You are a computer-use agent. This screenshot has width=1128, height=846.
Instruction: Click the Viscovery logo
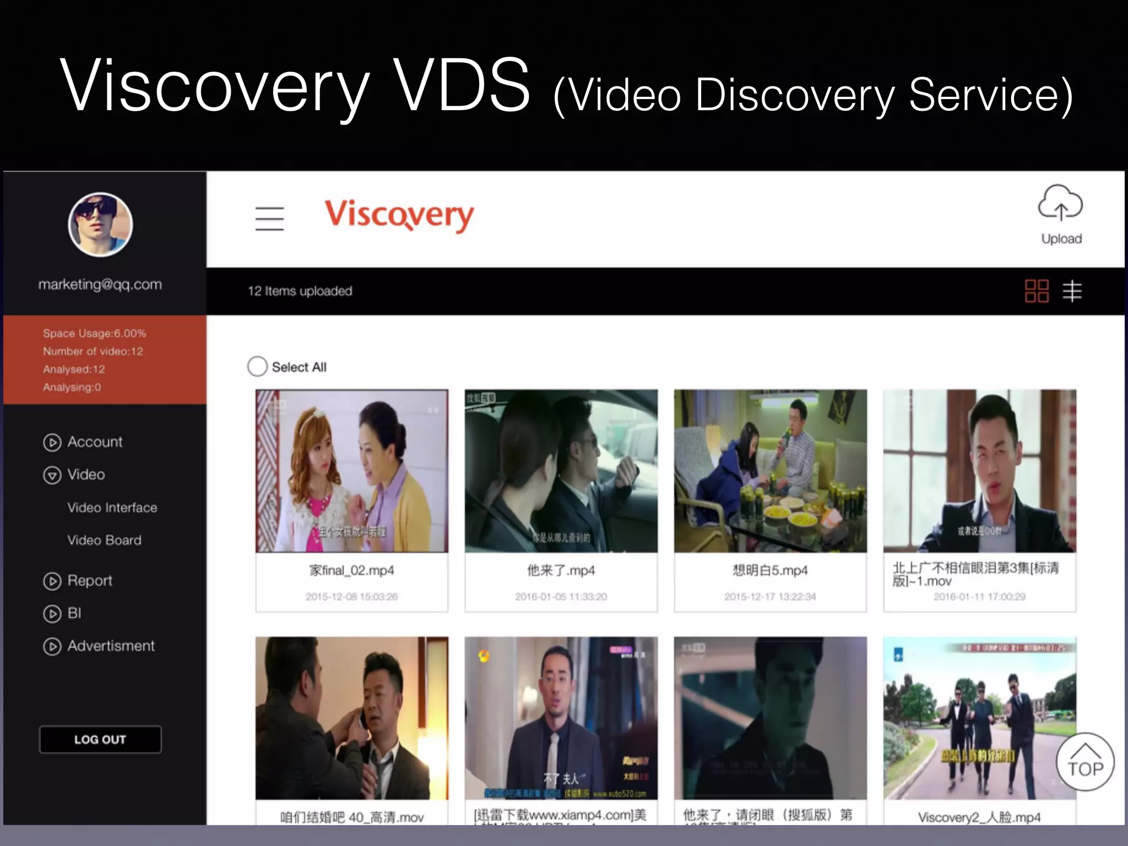[399, 215]
